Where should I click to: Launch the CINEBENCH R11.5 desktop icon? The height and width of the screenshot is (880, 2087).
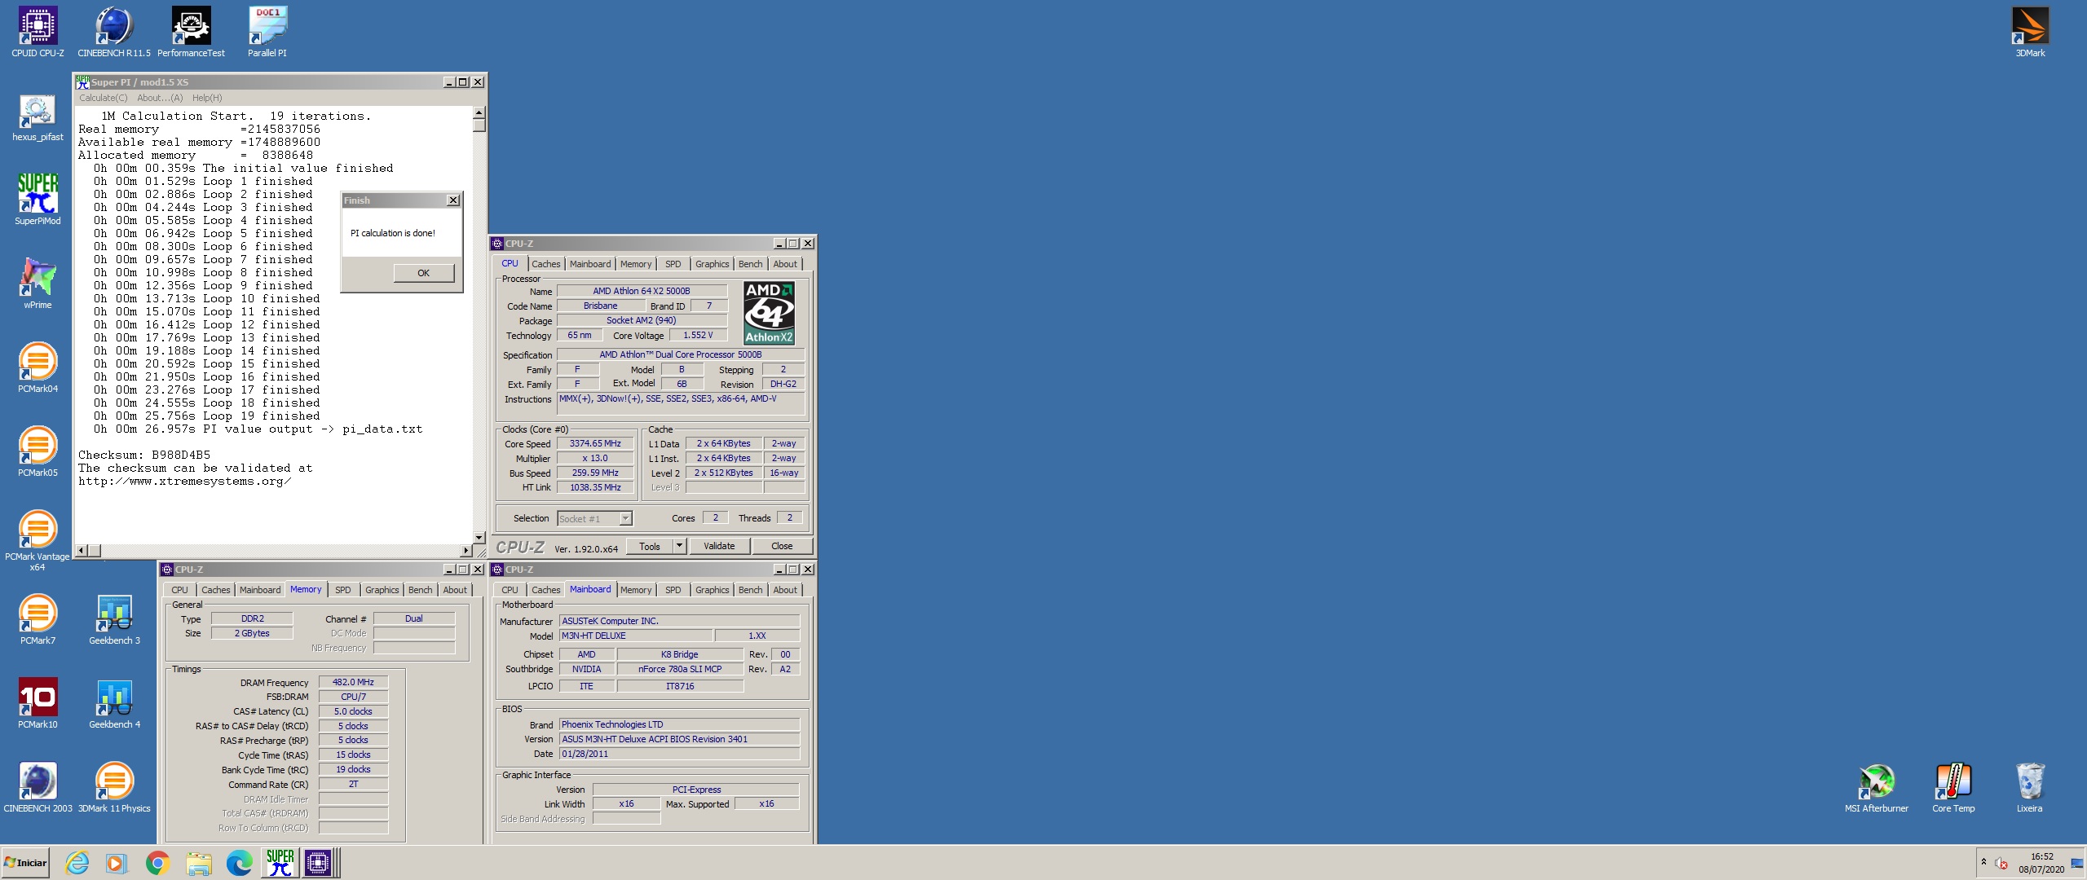(x=114, y=32)
